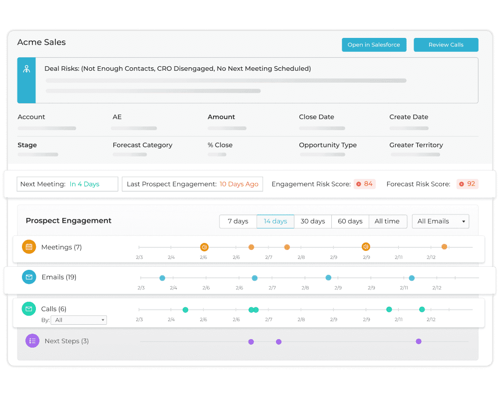Select the last purple Next Steps marker
This screenshot has height=399, width=499.
(x=419, y=342)
